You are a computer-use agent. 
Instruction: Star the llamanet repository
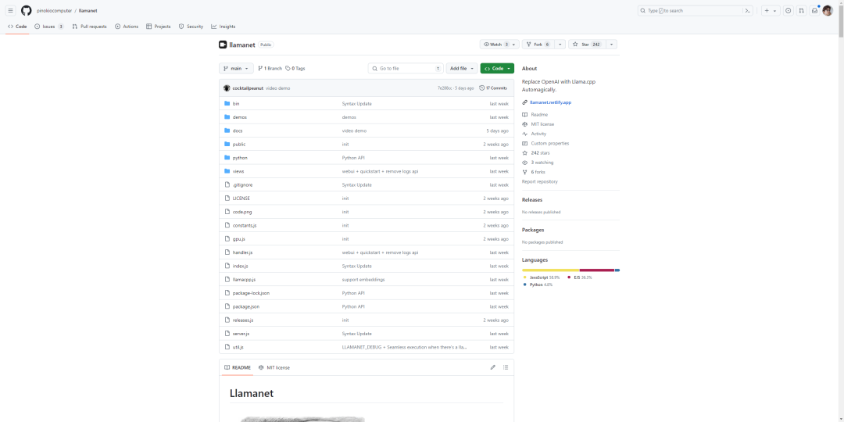tap(586, 45)
